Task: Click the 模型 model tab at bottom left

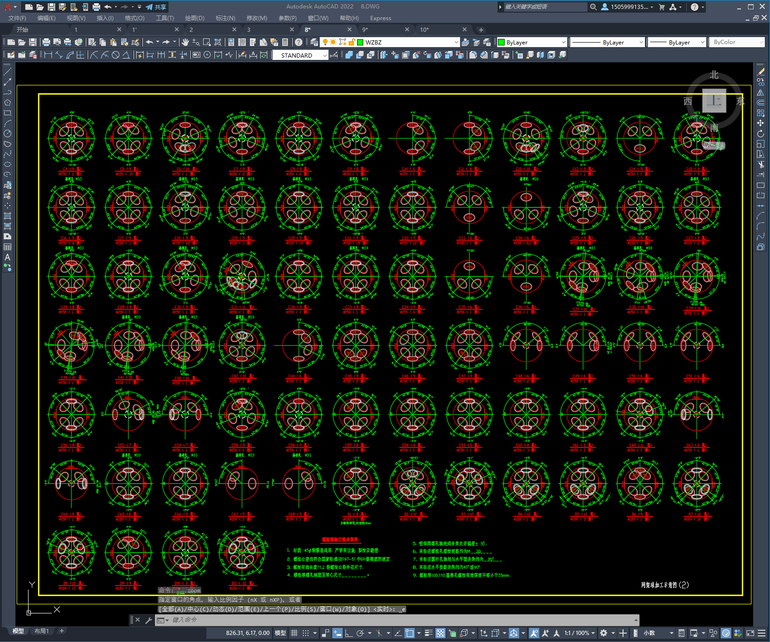Action: 18,631
